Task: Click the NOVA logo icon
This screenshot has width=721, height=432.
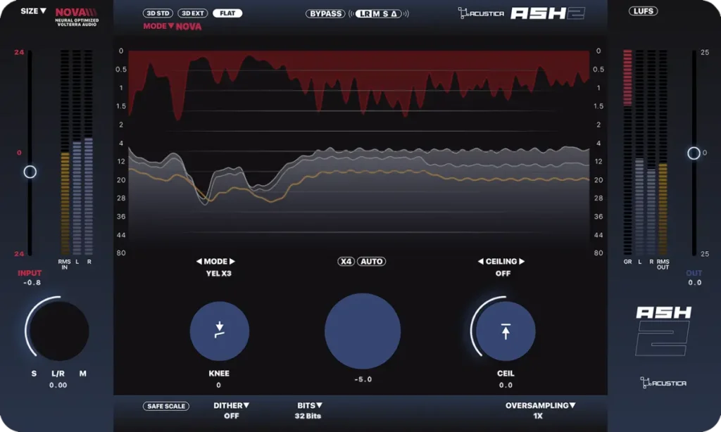Action: (x=76, y=17)
